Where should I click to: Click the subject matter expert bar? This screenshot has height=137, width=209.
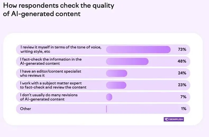(116, 85)
